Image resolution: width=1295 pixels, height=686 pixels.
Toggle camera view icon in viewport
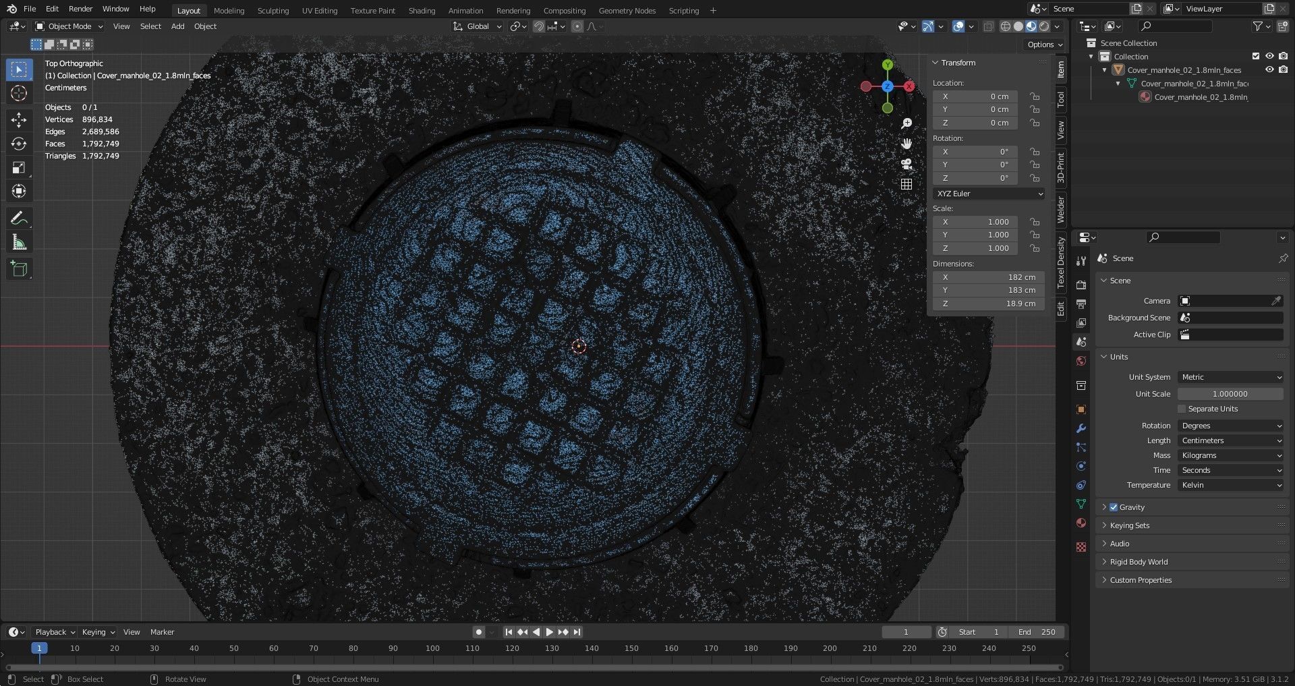(x=906, y=164)
